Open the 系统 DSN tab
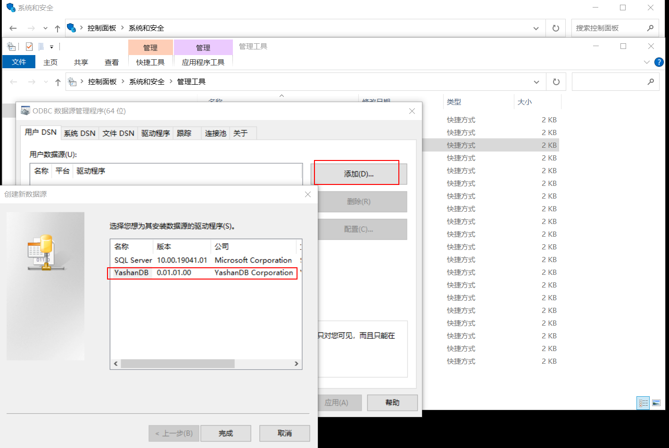The width and height of the screenshot is (669, 448). coord(80,133)
